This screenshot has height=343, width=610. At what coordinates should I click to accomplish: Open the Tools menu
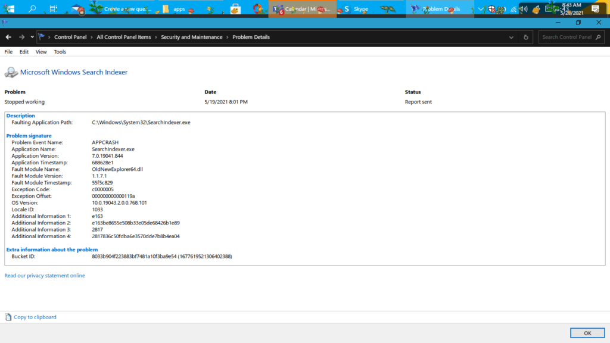(x=60, y=52)
